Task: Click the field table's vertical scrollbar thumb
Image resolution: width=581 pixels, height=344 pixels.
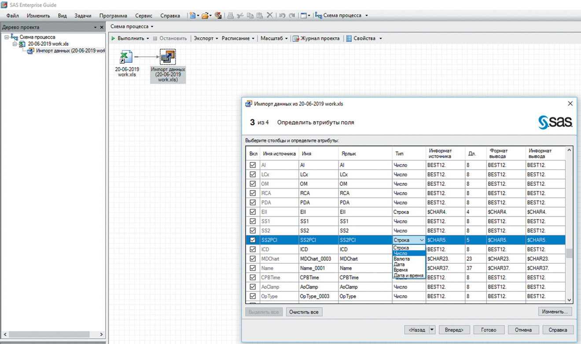Action: coord(569,253)
